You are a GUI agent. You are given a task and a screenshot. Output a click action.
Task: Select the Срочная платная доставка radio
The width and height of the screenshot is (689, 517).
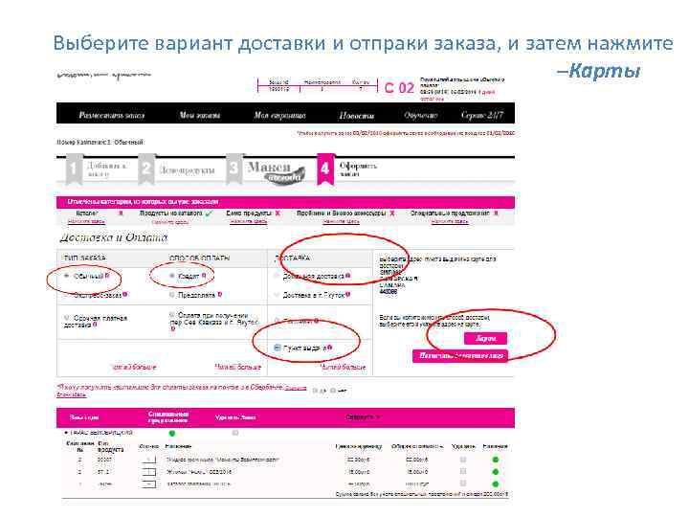click(67, 318)
